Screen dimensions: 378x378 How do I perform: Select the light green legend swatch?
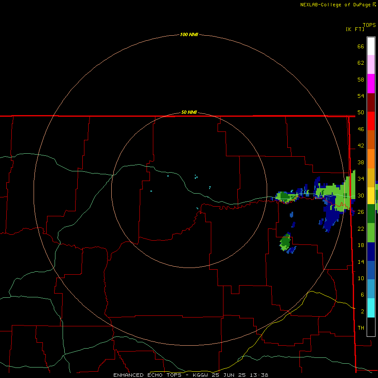[x=371, y=233]
